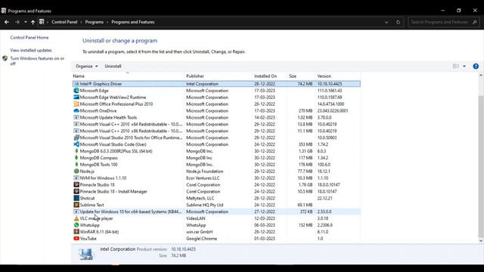The height and width of the screenshot is (272, 484).
Task: Click the Node.js program icon
Action: [x=76, y=172]
